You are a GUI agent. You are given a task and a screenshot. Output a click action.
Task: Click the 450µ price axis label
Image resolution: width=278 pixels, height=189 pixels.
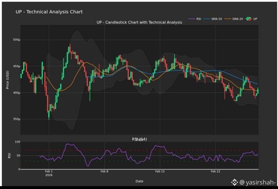point(17,66)
